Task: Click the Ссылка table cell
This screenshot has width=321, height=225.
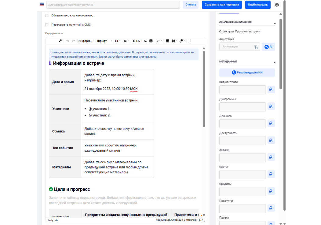Action: pos(65,131)
